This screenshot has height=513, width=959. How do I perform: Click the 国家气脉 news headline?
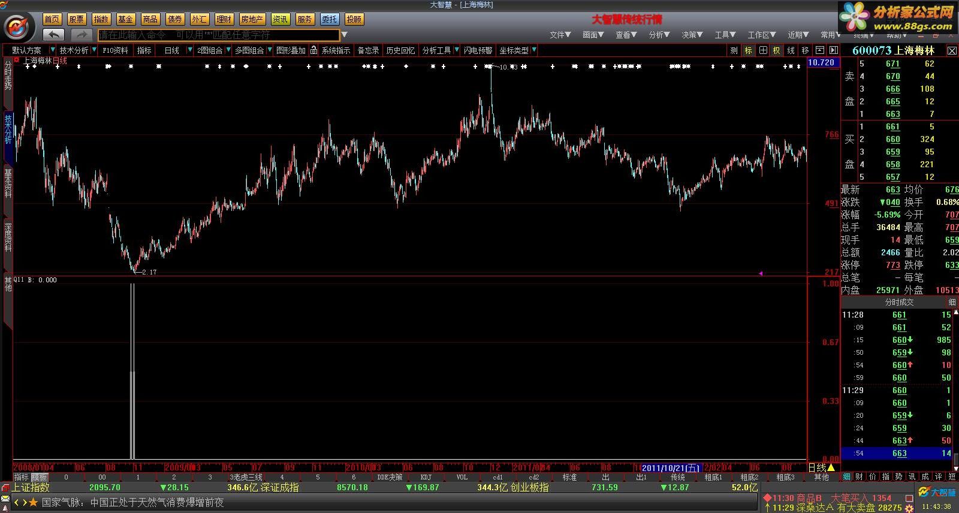132,502
